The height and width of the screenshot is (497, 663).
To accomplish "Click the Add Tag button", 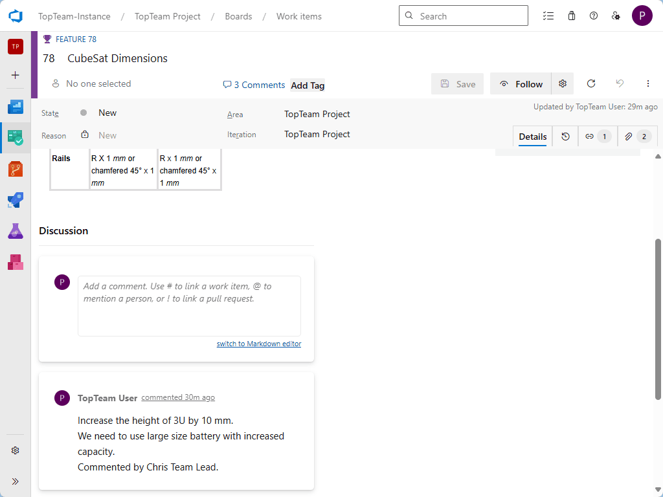I will (x=308, y=85).
